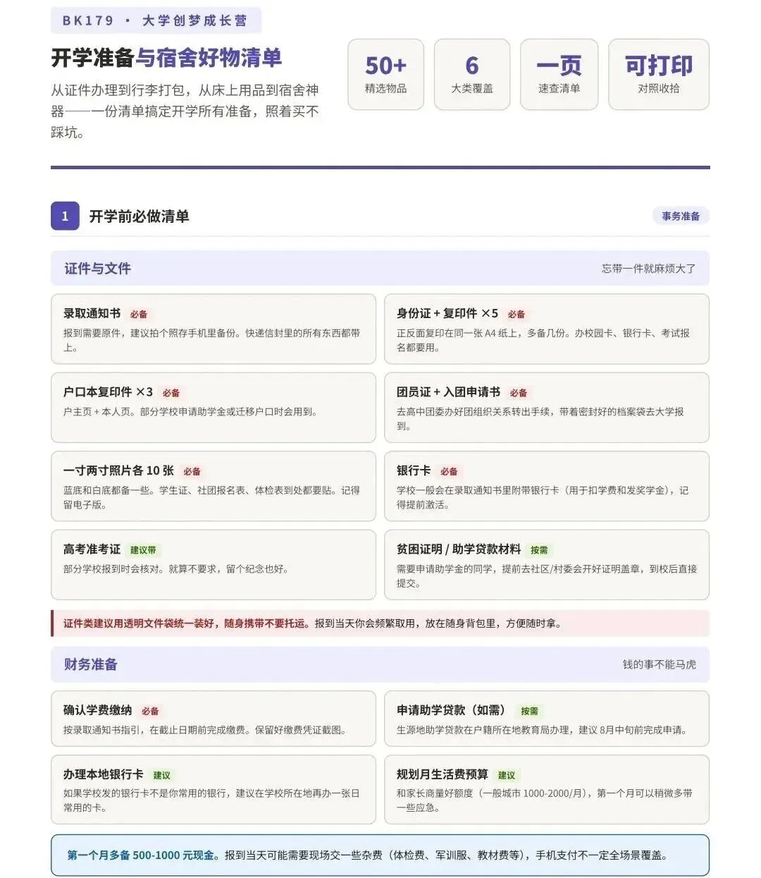Image resolution: width=761 pixels, height=878 pixels.
Task: Click the 开学前必做清单 section heading
Action: pyautogui.click(x=139, y=217)
